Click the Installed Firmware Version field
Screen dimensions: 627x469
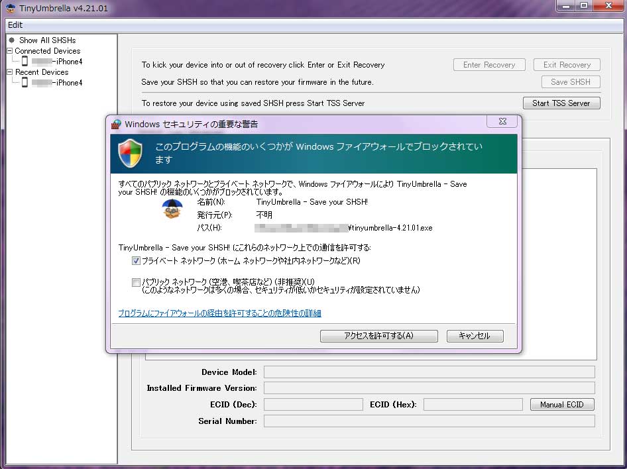429,388
